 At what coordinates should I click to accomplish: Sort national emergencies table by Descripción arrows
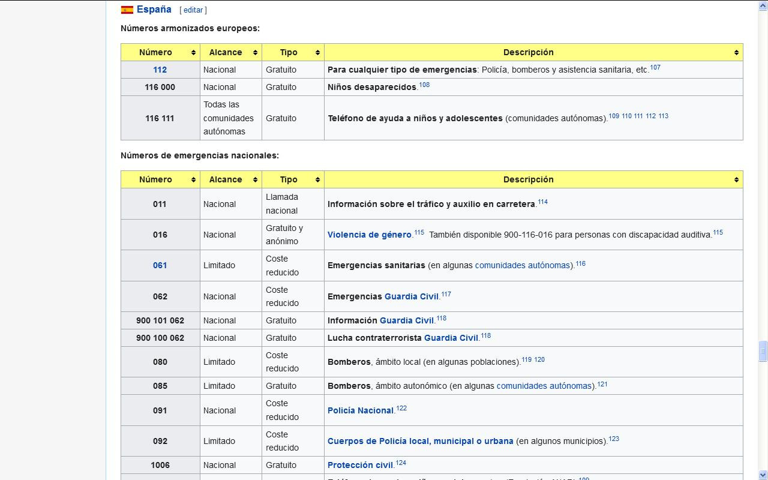point(736,179)
